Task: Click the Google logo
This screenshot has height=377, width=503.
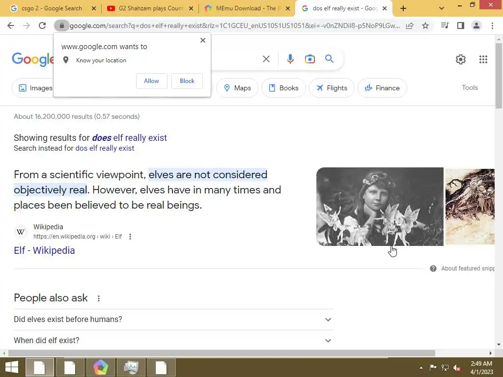Action: point(33,59)
